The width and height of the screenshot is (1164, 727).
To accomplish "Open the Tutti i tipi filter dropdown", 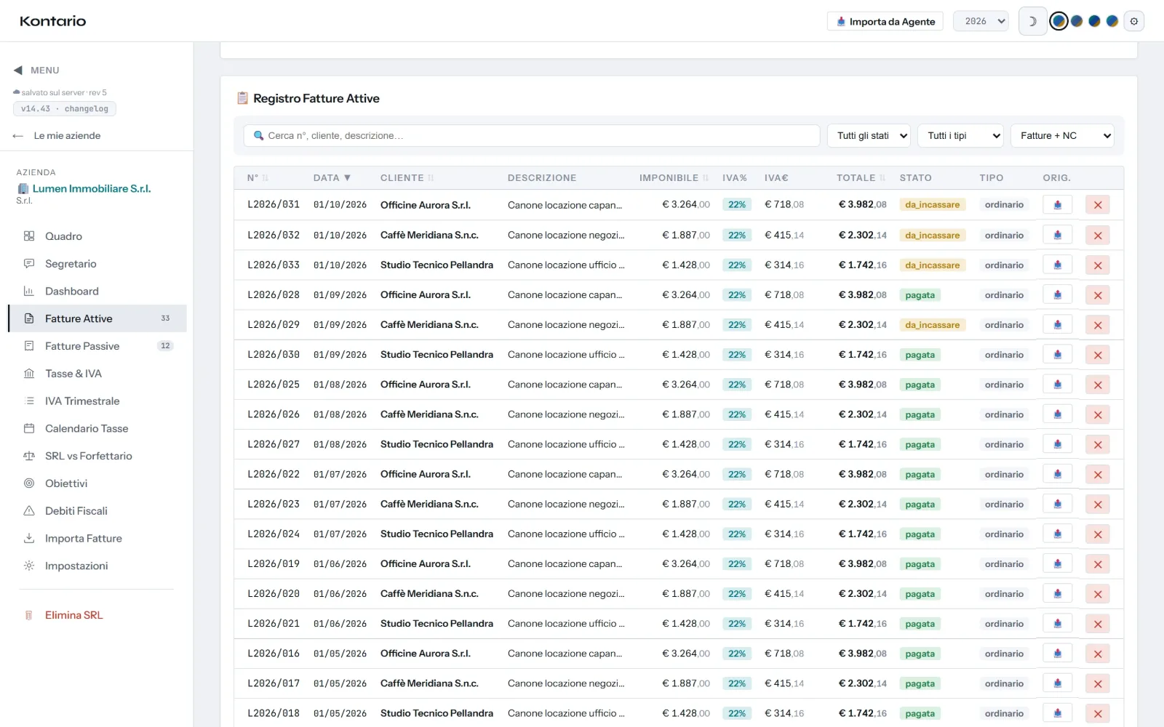I will pyautogui.click(x=960, y=136).
